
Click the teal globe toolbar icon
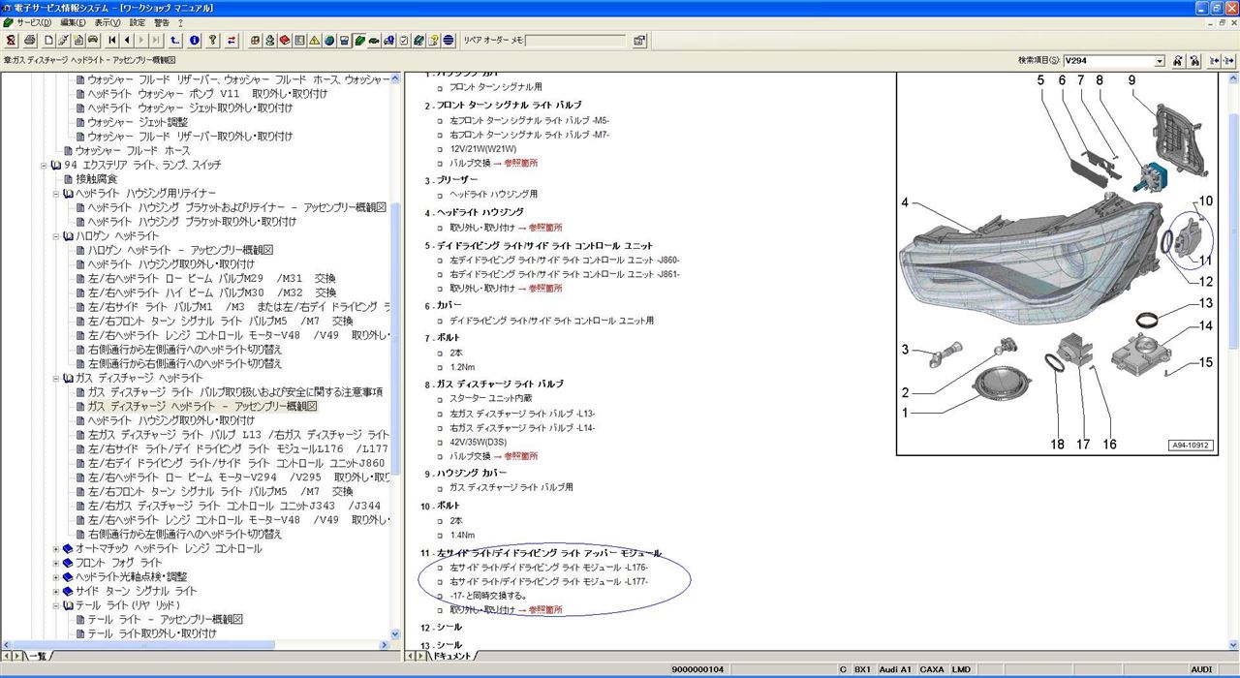pyautogui.click(x=329, y=41)
